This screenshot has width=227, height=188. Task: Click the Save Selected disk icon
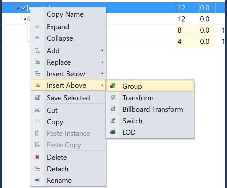pos(37,98)
